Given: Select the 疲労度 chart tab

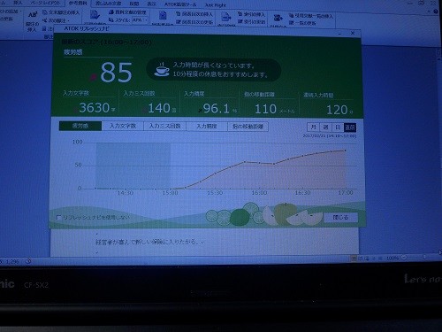Looking at the screenshot, I should (x=80, y=126).
